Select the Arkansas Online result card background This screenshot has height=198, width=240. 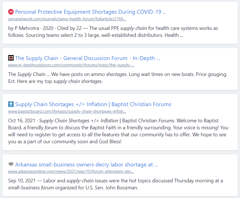point(120,175)
